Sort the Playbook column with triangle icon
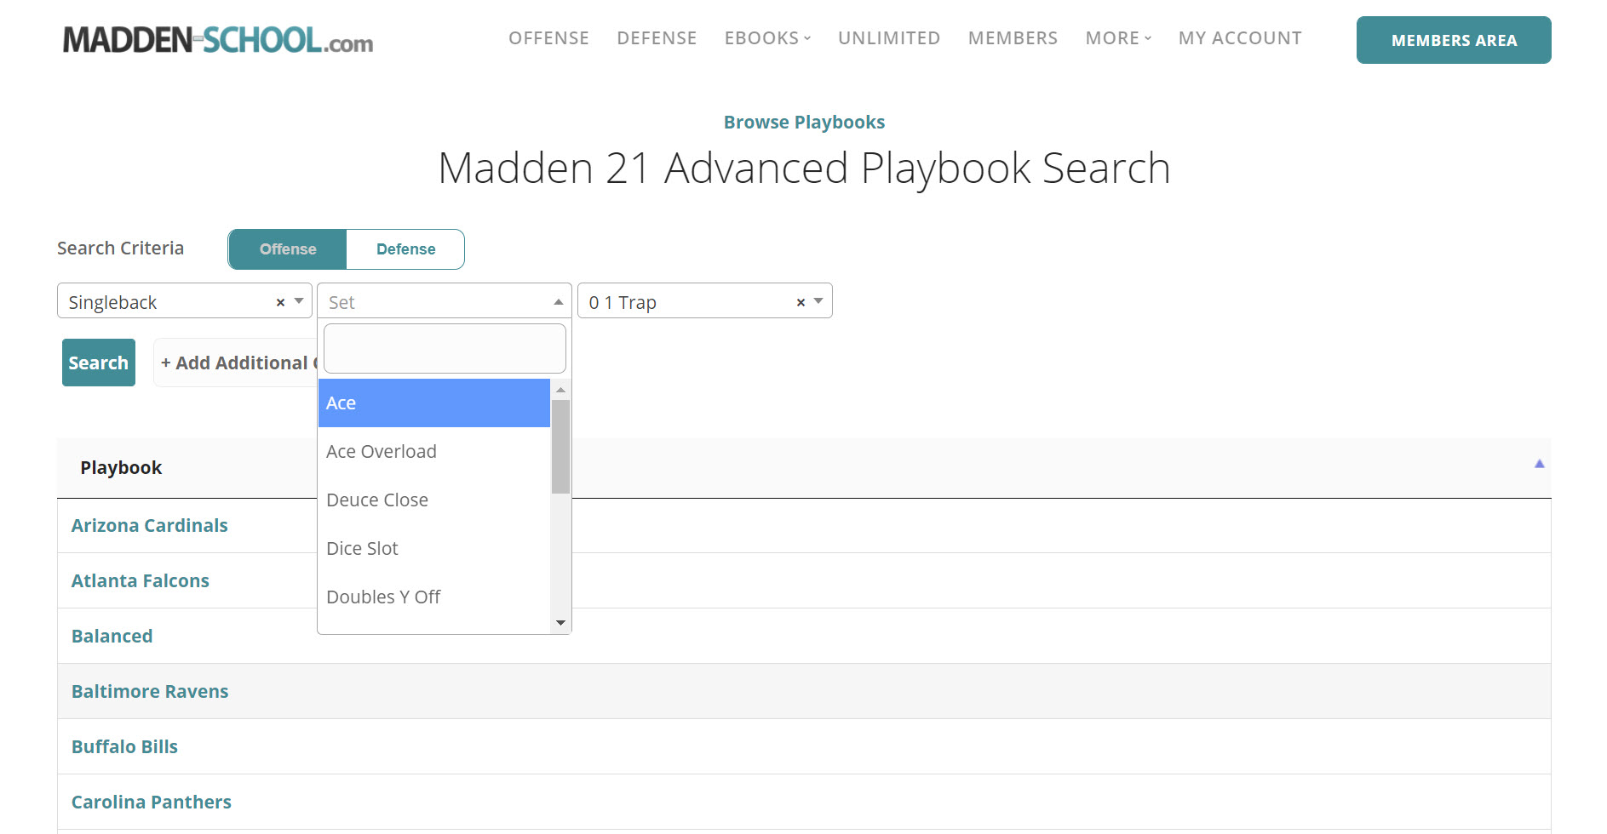This screenshot has width=1607, height=834. click(1539, 464)
